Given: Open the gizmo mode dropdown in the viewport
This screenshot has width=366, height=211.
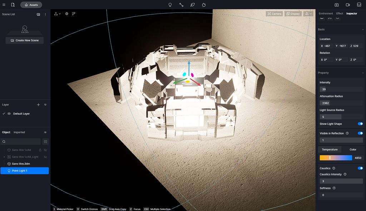Looking at the screenshot, I should click(60, 14).
